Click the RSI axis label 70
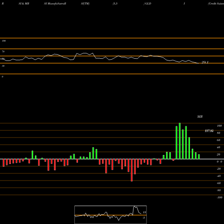The height and width of the screenshot is (224, 224). point(3,52)
